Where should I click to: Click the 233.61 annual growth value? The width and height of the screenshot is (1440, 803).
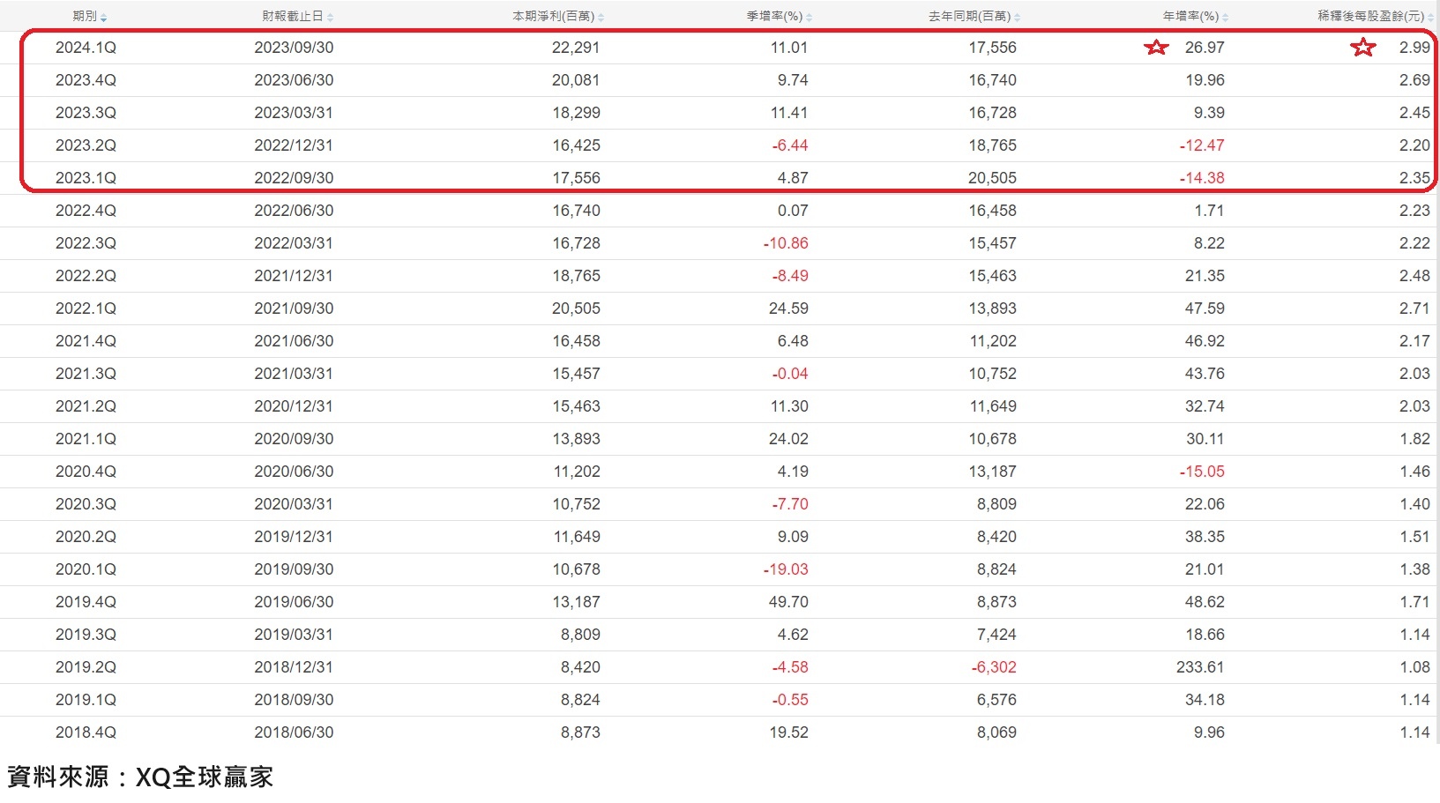click(x=1199, y=667)
